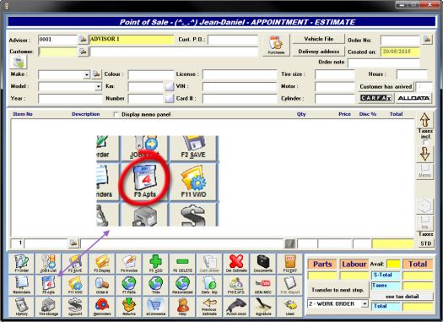The image size is (443, 322).
Task: Open the eCommerce shopping cart
Action: point(155,307)
